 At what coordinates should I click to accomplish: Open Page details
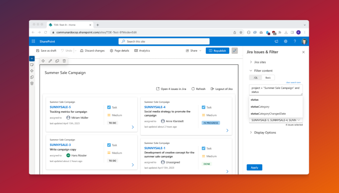point(120,51)
